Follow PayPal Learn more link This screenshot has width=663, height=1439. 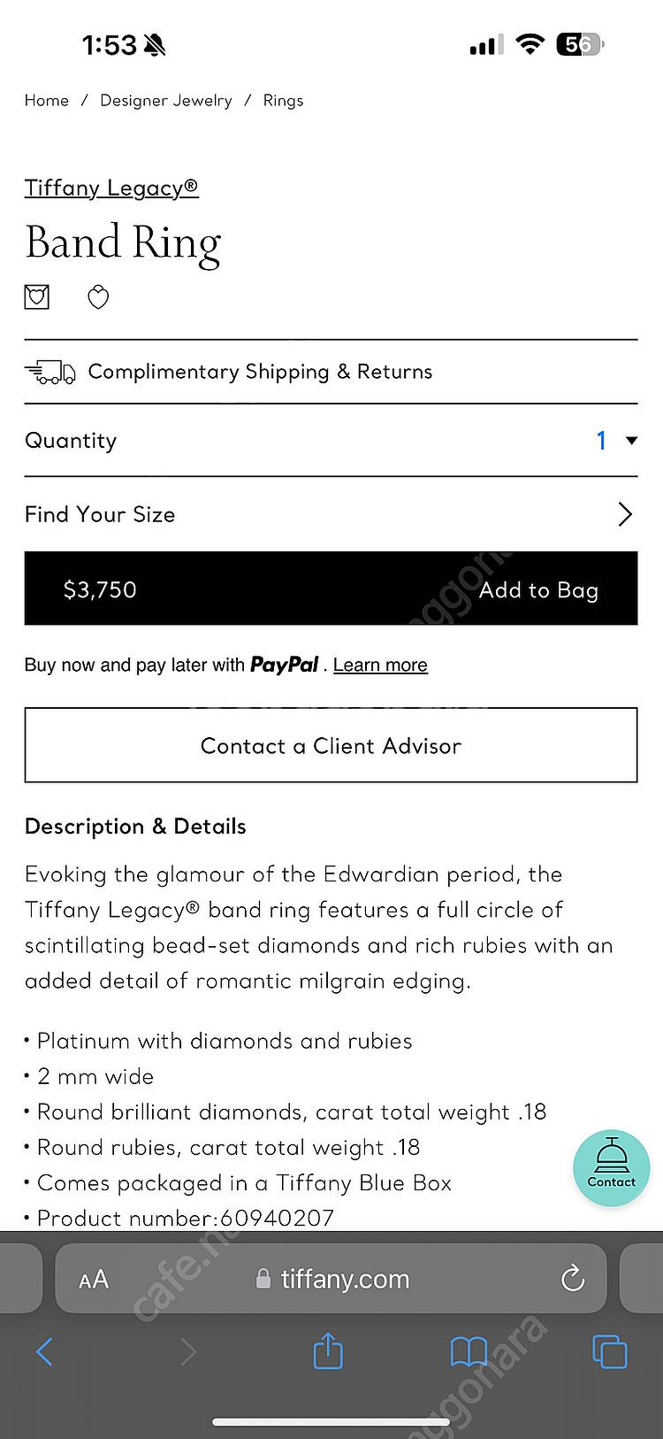tap(380, 665)
